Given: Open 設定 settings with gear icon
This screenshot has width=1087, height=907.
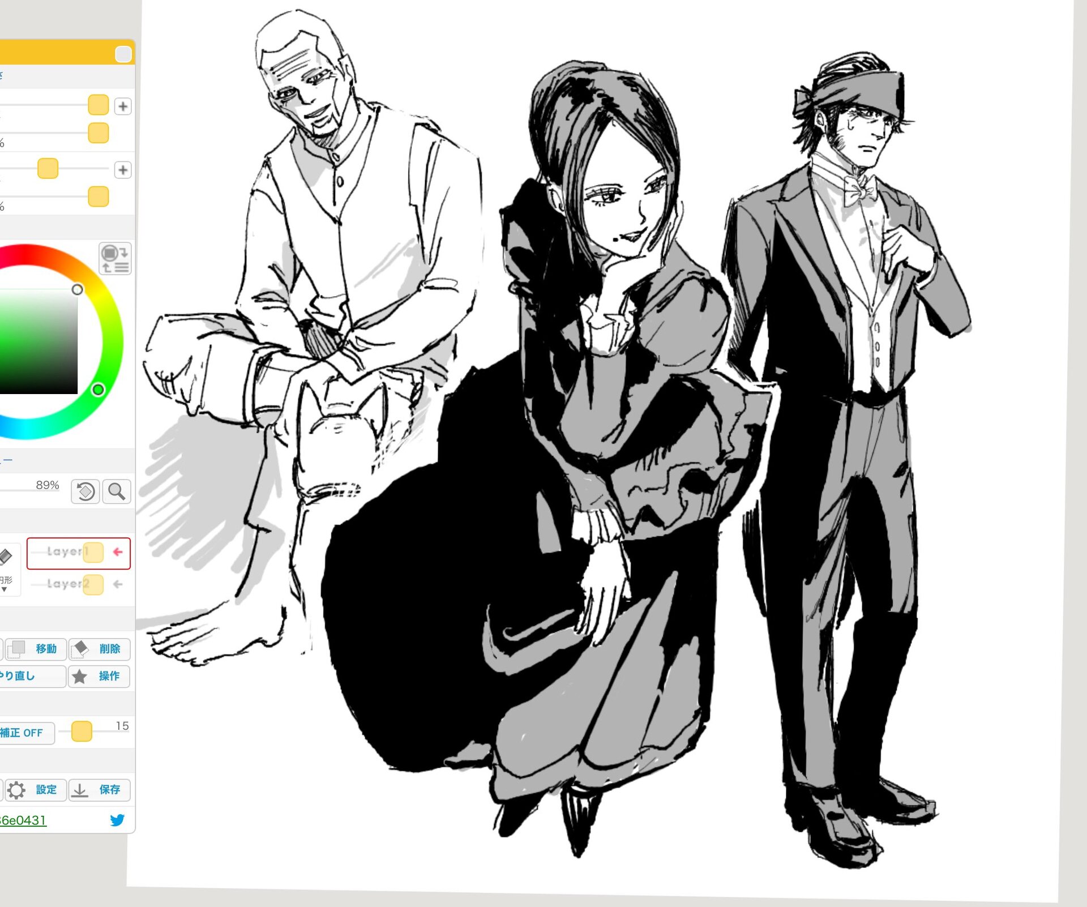Looking at the screenshot, I should coord(36,790).
